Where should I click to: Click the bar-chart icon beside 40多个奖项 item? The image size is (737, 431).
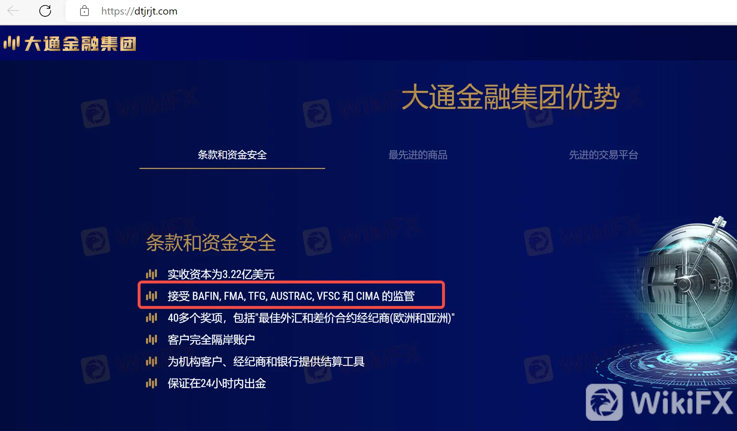(151, 318)
